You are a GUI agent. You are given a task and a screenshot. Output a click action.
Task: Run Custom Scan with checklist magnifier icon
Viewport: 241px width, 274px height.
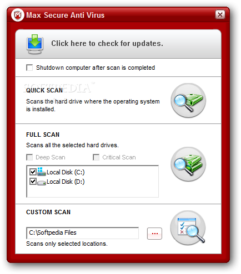188,228
